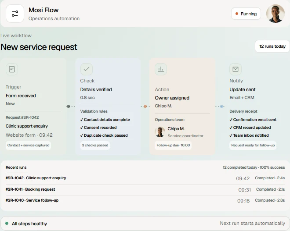Click the Mosi Flow settings sliders logo
This screenshot has width=290, height=231.
[x=15, y=14]
